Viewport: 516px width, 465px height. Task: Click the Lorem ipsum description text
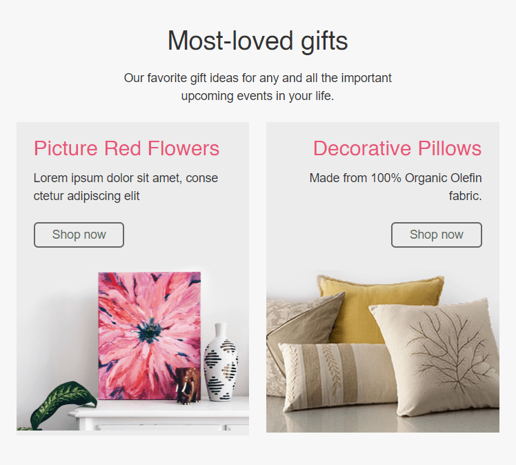tap(126, 187)
